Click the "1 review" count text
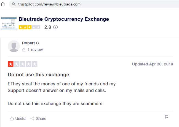Viewport: 179px width, 127px height. 35,50
